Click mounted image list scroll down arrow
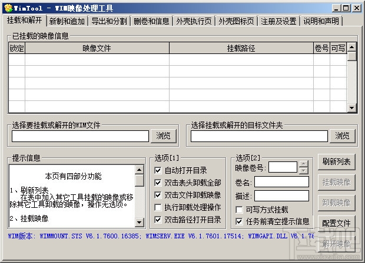 [x=351, y=107]
